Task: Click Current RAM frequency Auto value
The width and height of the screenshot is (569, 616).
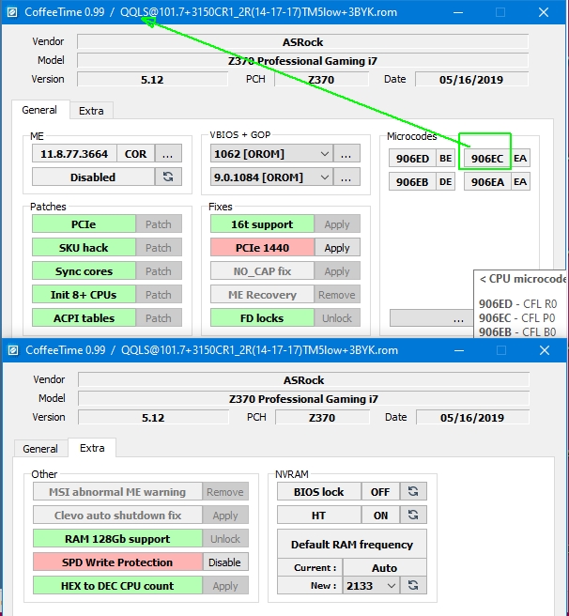Action: click(x=384, y=568)
